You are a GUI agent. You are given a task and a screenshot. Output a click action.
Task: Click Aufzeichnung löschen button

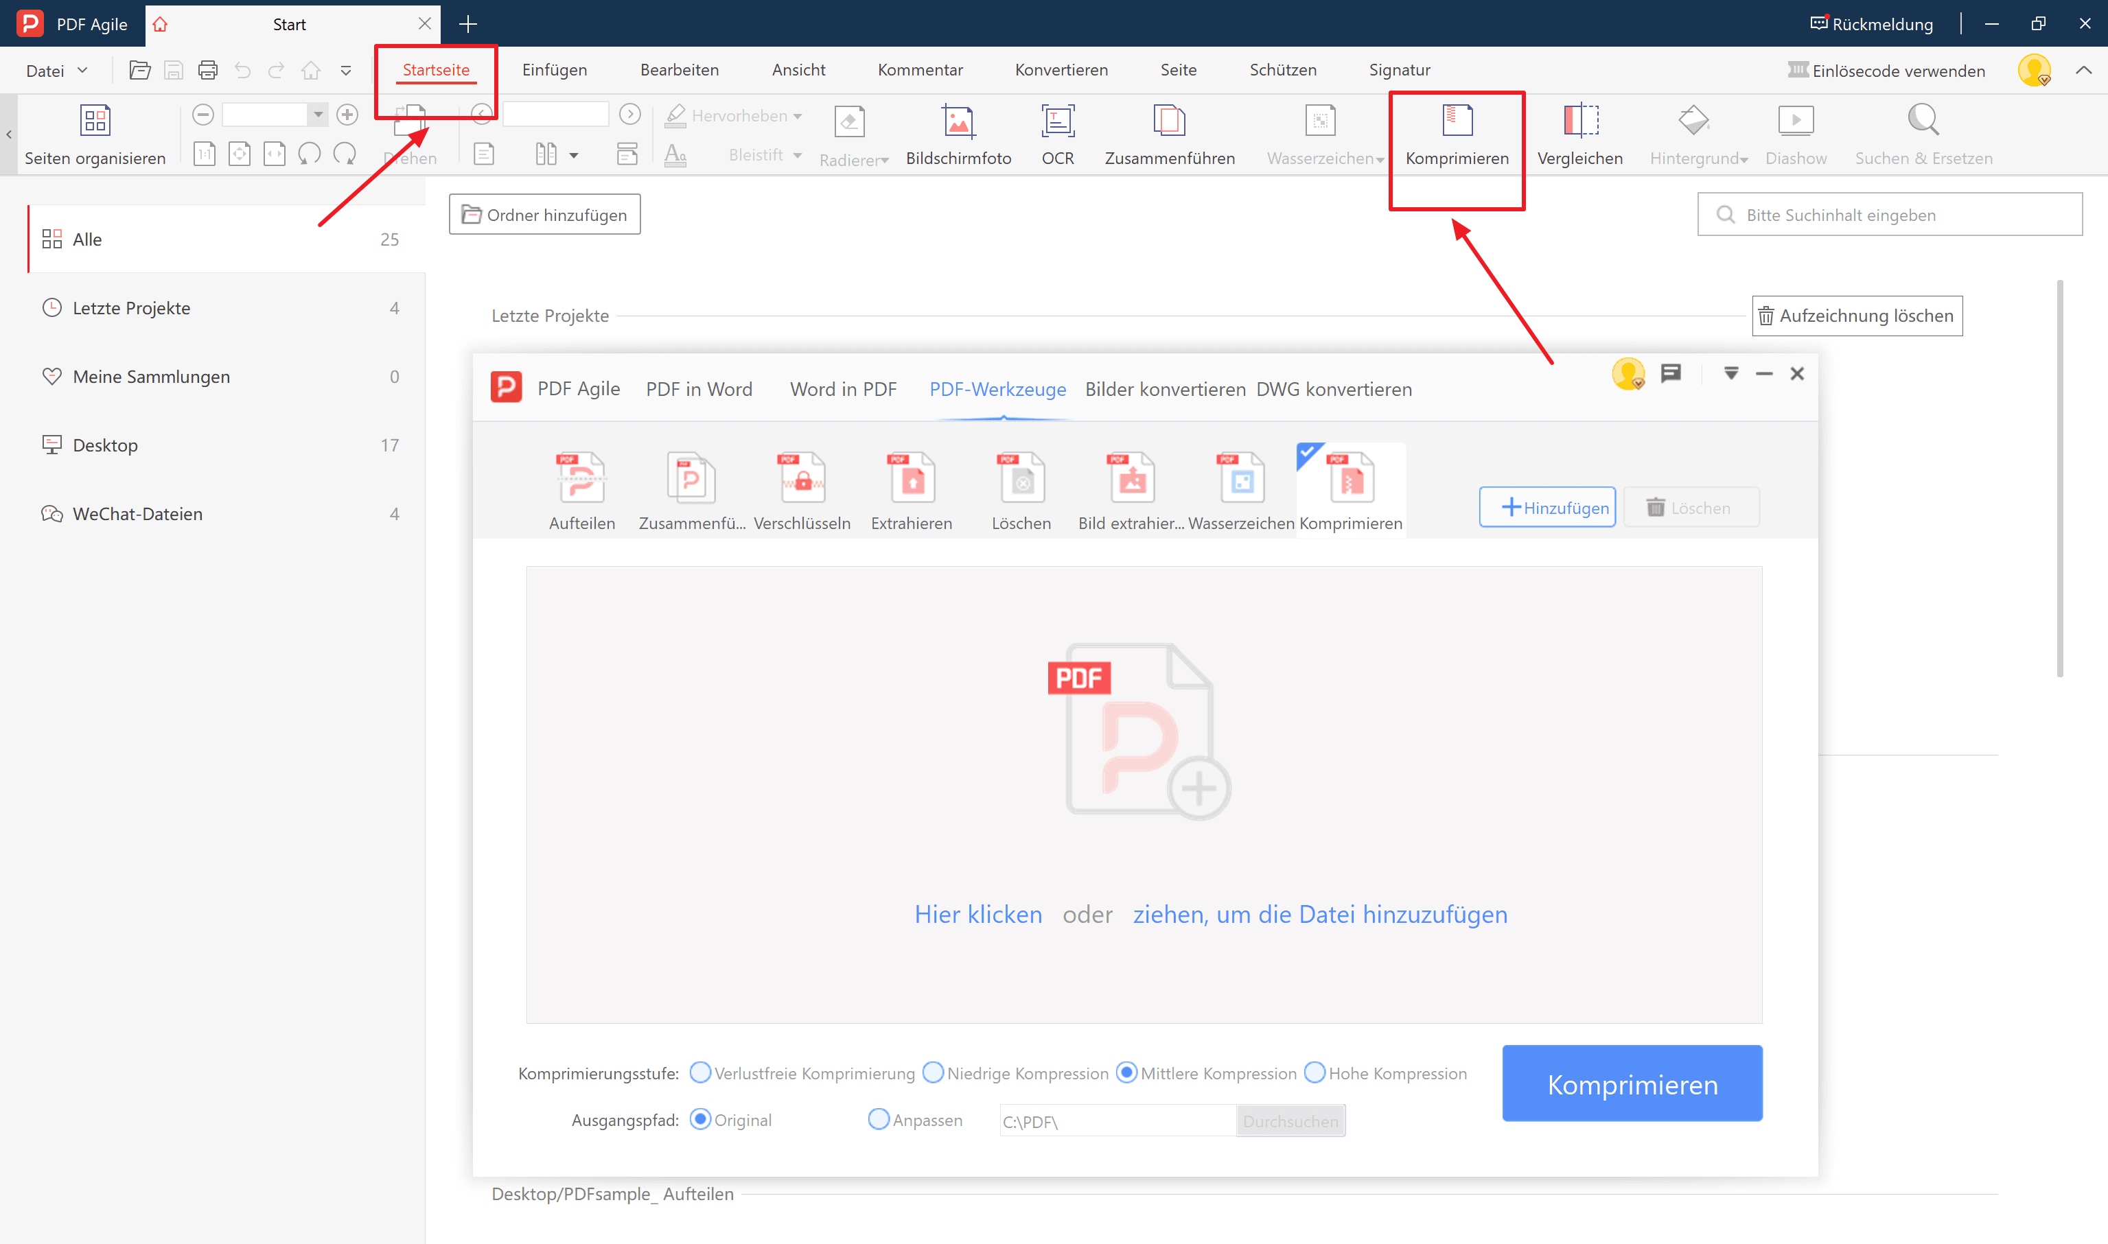1857,315
